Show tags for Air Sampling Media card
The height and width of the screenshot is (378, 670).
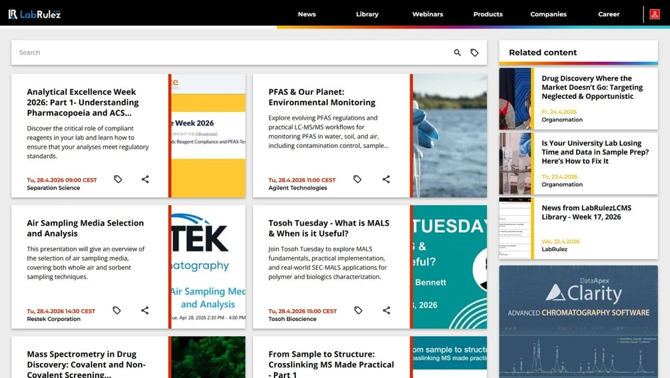[117, 310]
